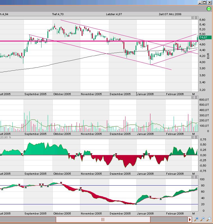This screenshot has width=213, height=224.
Task: Maximize the chart window
Action: point(205,2)
